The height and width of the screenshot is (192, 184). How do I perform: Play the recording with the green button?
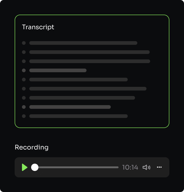(x=25, y=167)
